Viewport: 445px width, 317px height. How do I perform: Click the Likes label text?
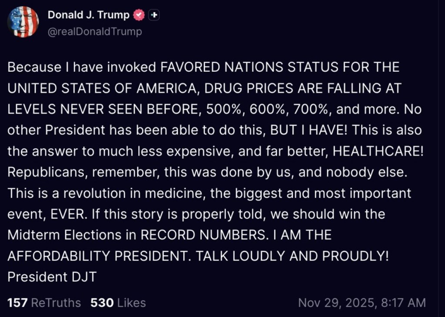point(131,302)
